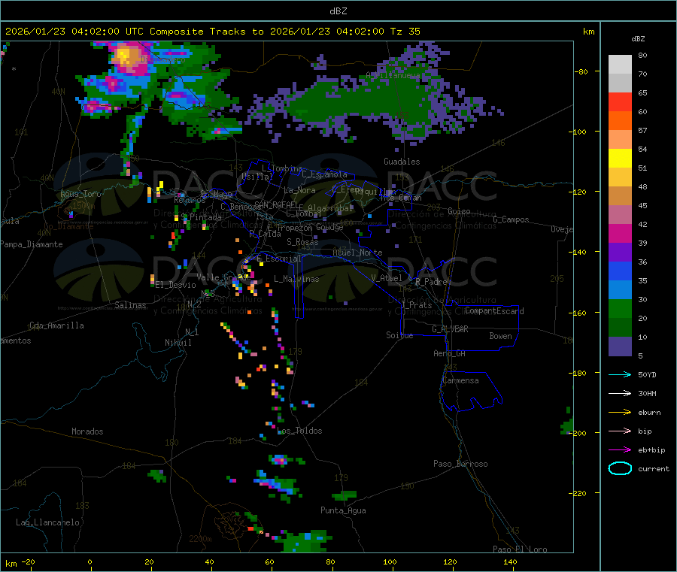
Task: Click the 'eburn' legend label
Action: point(649,413)
